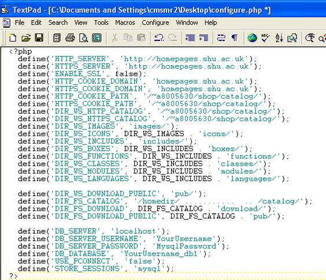The image size is (326, 280).
Task: Click the Indent lines toolbar icon
Action: (x=203, y=38)
